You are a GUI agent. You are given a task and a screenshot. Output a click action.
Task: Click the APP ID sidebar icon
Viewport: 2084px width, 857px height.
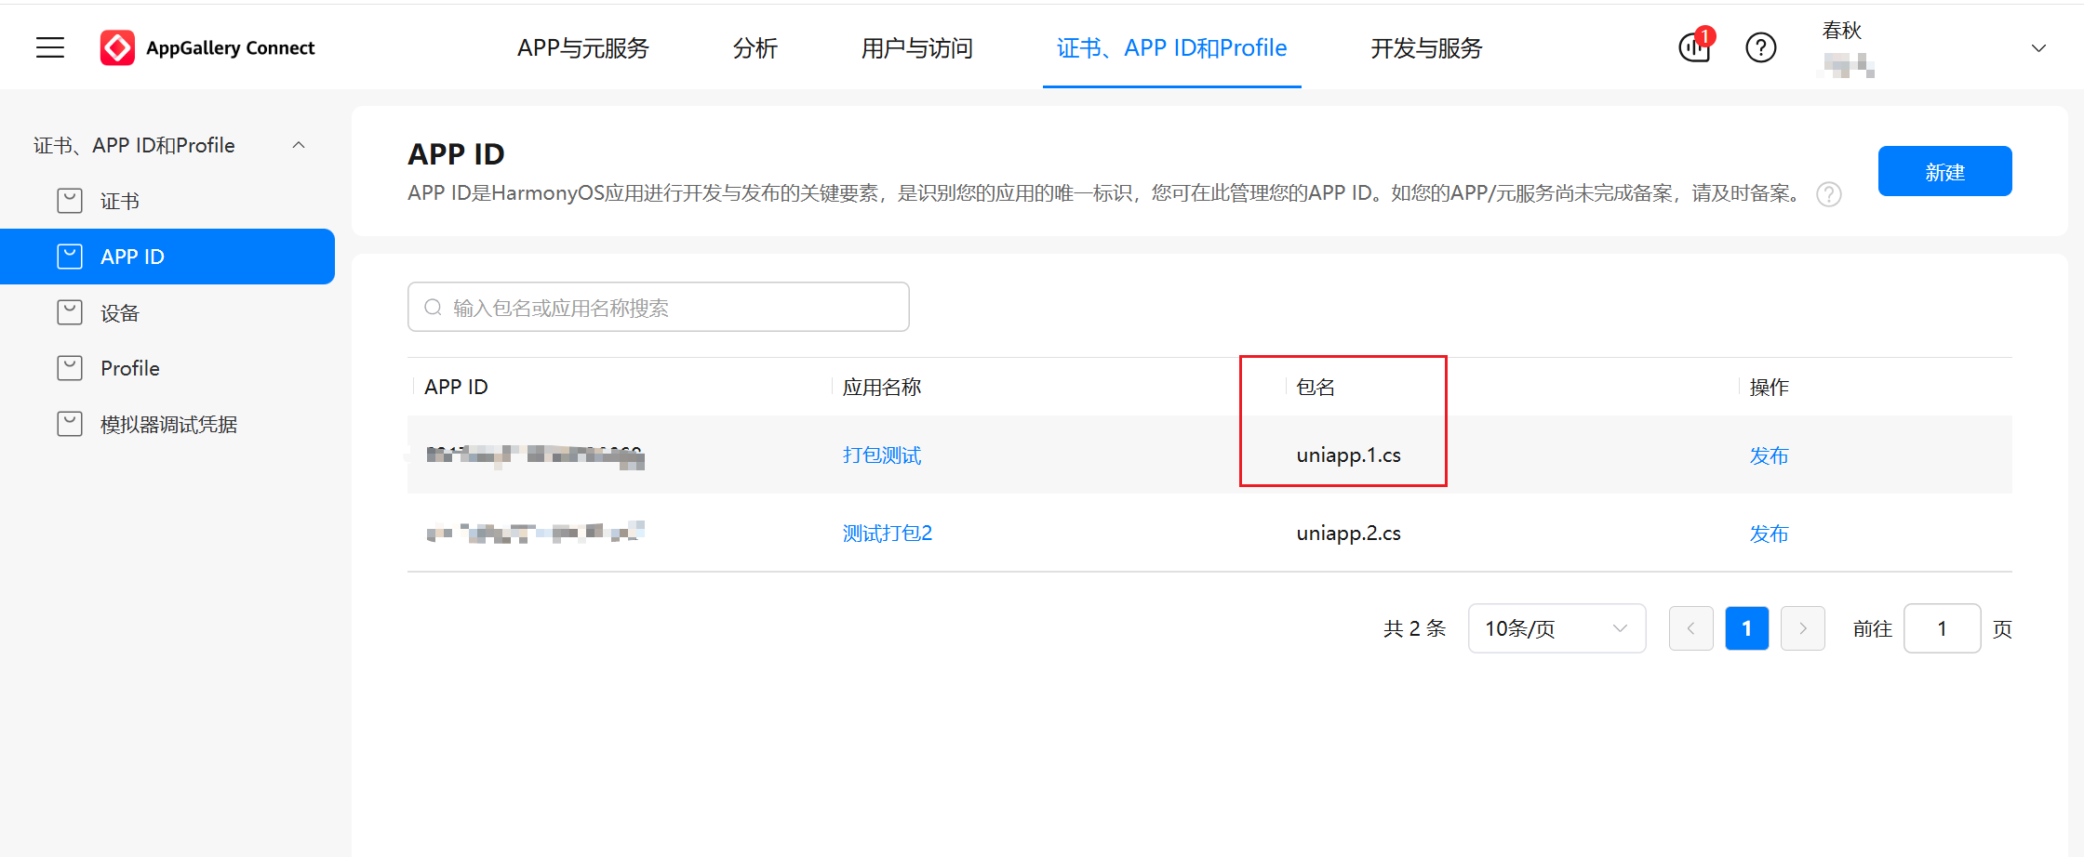tap(70, 257)
